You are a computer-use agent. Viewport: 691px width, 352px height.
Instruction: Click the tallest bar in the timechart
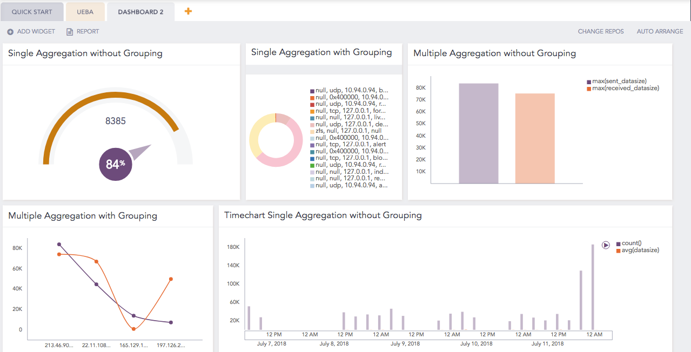click(593, 286)
